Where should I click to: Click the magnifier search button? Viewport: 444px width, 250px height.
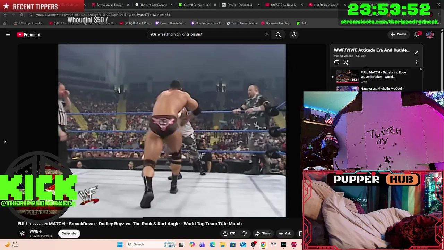(x=278, y=34)
